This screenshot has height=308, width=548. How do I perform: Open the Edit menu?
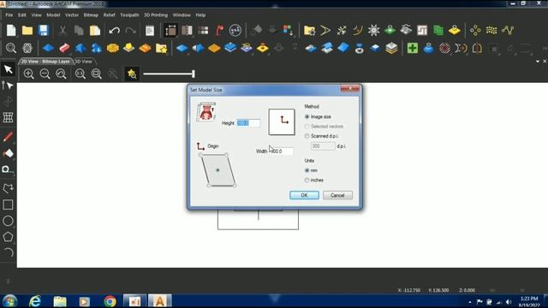click(22, 15)
